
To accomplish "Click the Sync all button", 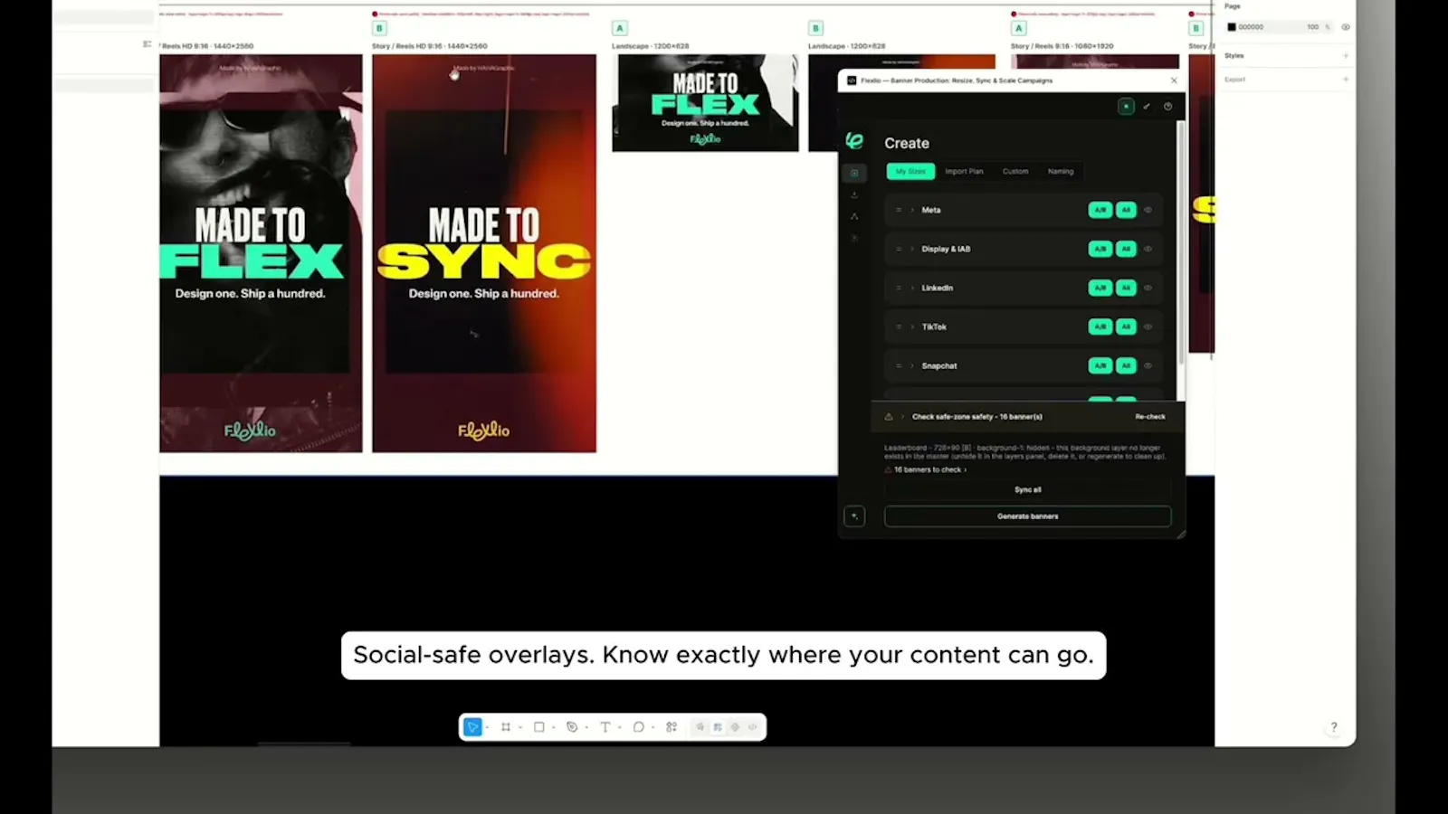I will coord(1028,489).
